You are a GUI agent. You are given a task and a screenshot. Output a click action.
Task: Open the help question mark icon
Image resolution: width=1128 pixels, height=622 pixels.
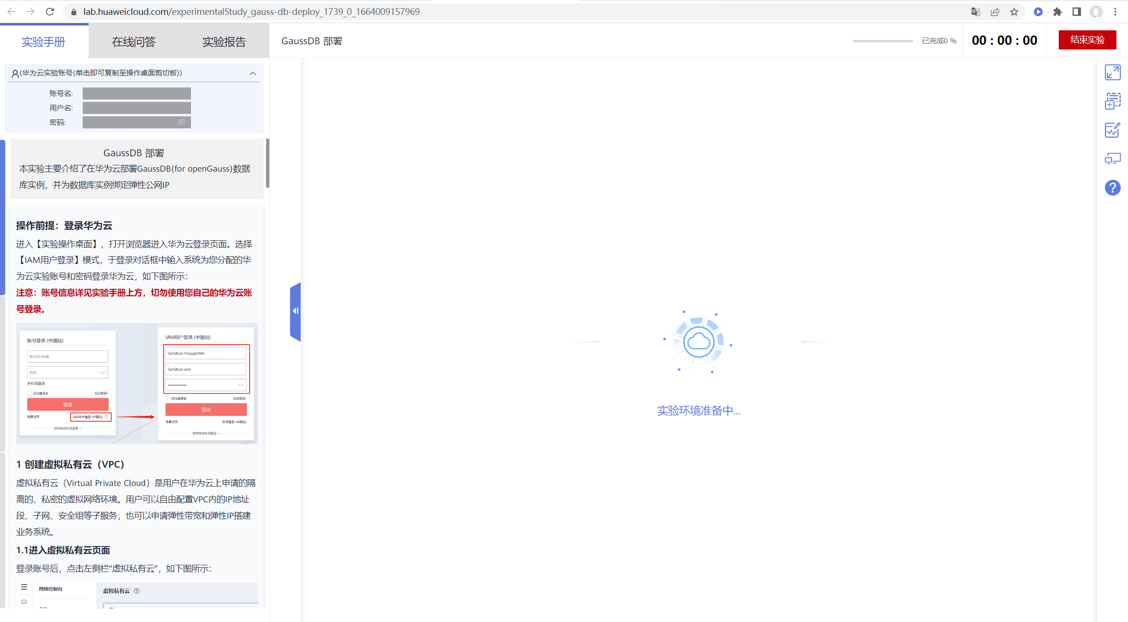click(x=1112, y=187)
